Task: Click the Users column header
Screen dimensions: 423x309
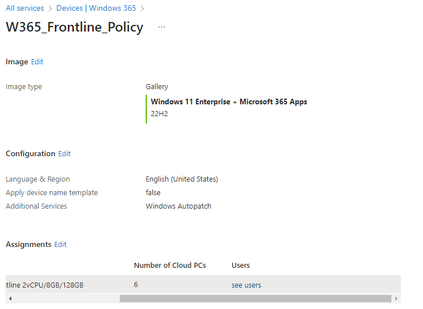Action: 241,266
